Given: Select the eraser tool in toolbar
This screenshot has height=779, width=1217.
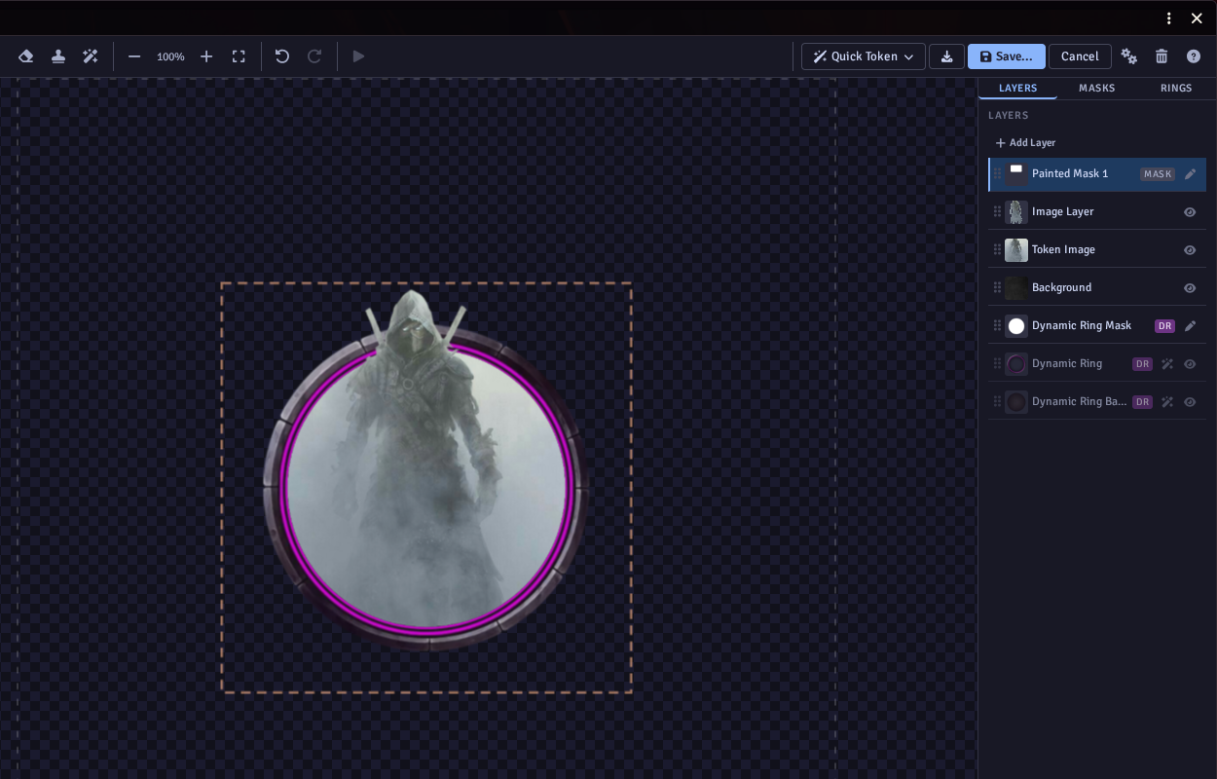Looking at the screenshot, I should (x=26, y=56).
